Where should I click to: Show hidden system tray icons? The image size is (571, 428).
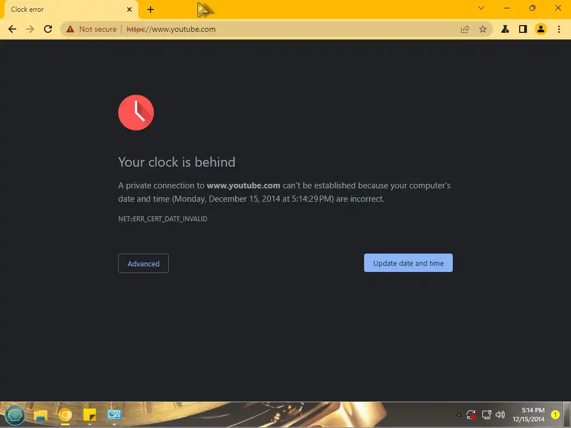(x=459, y=415)
